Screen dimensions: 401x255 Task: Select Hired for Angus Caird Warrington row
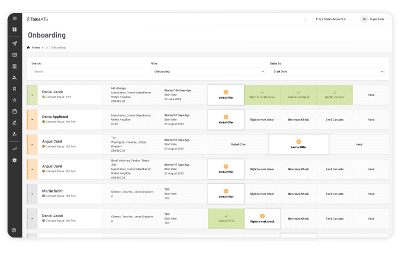pyautogui.click(x=359, y=144)
